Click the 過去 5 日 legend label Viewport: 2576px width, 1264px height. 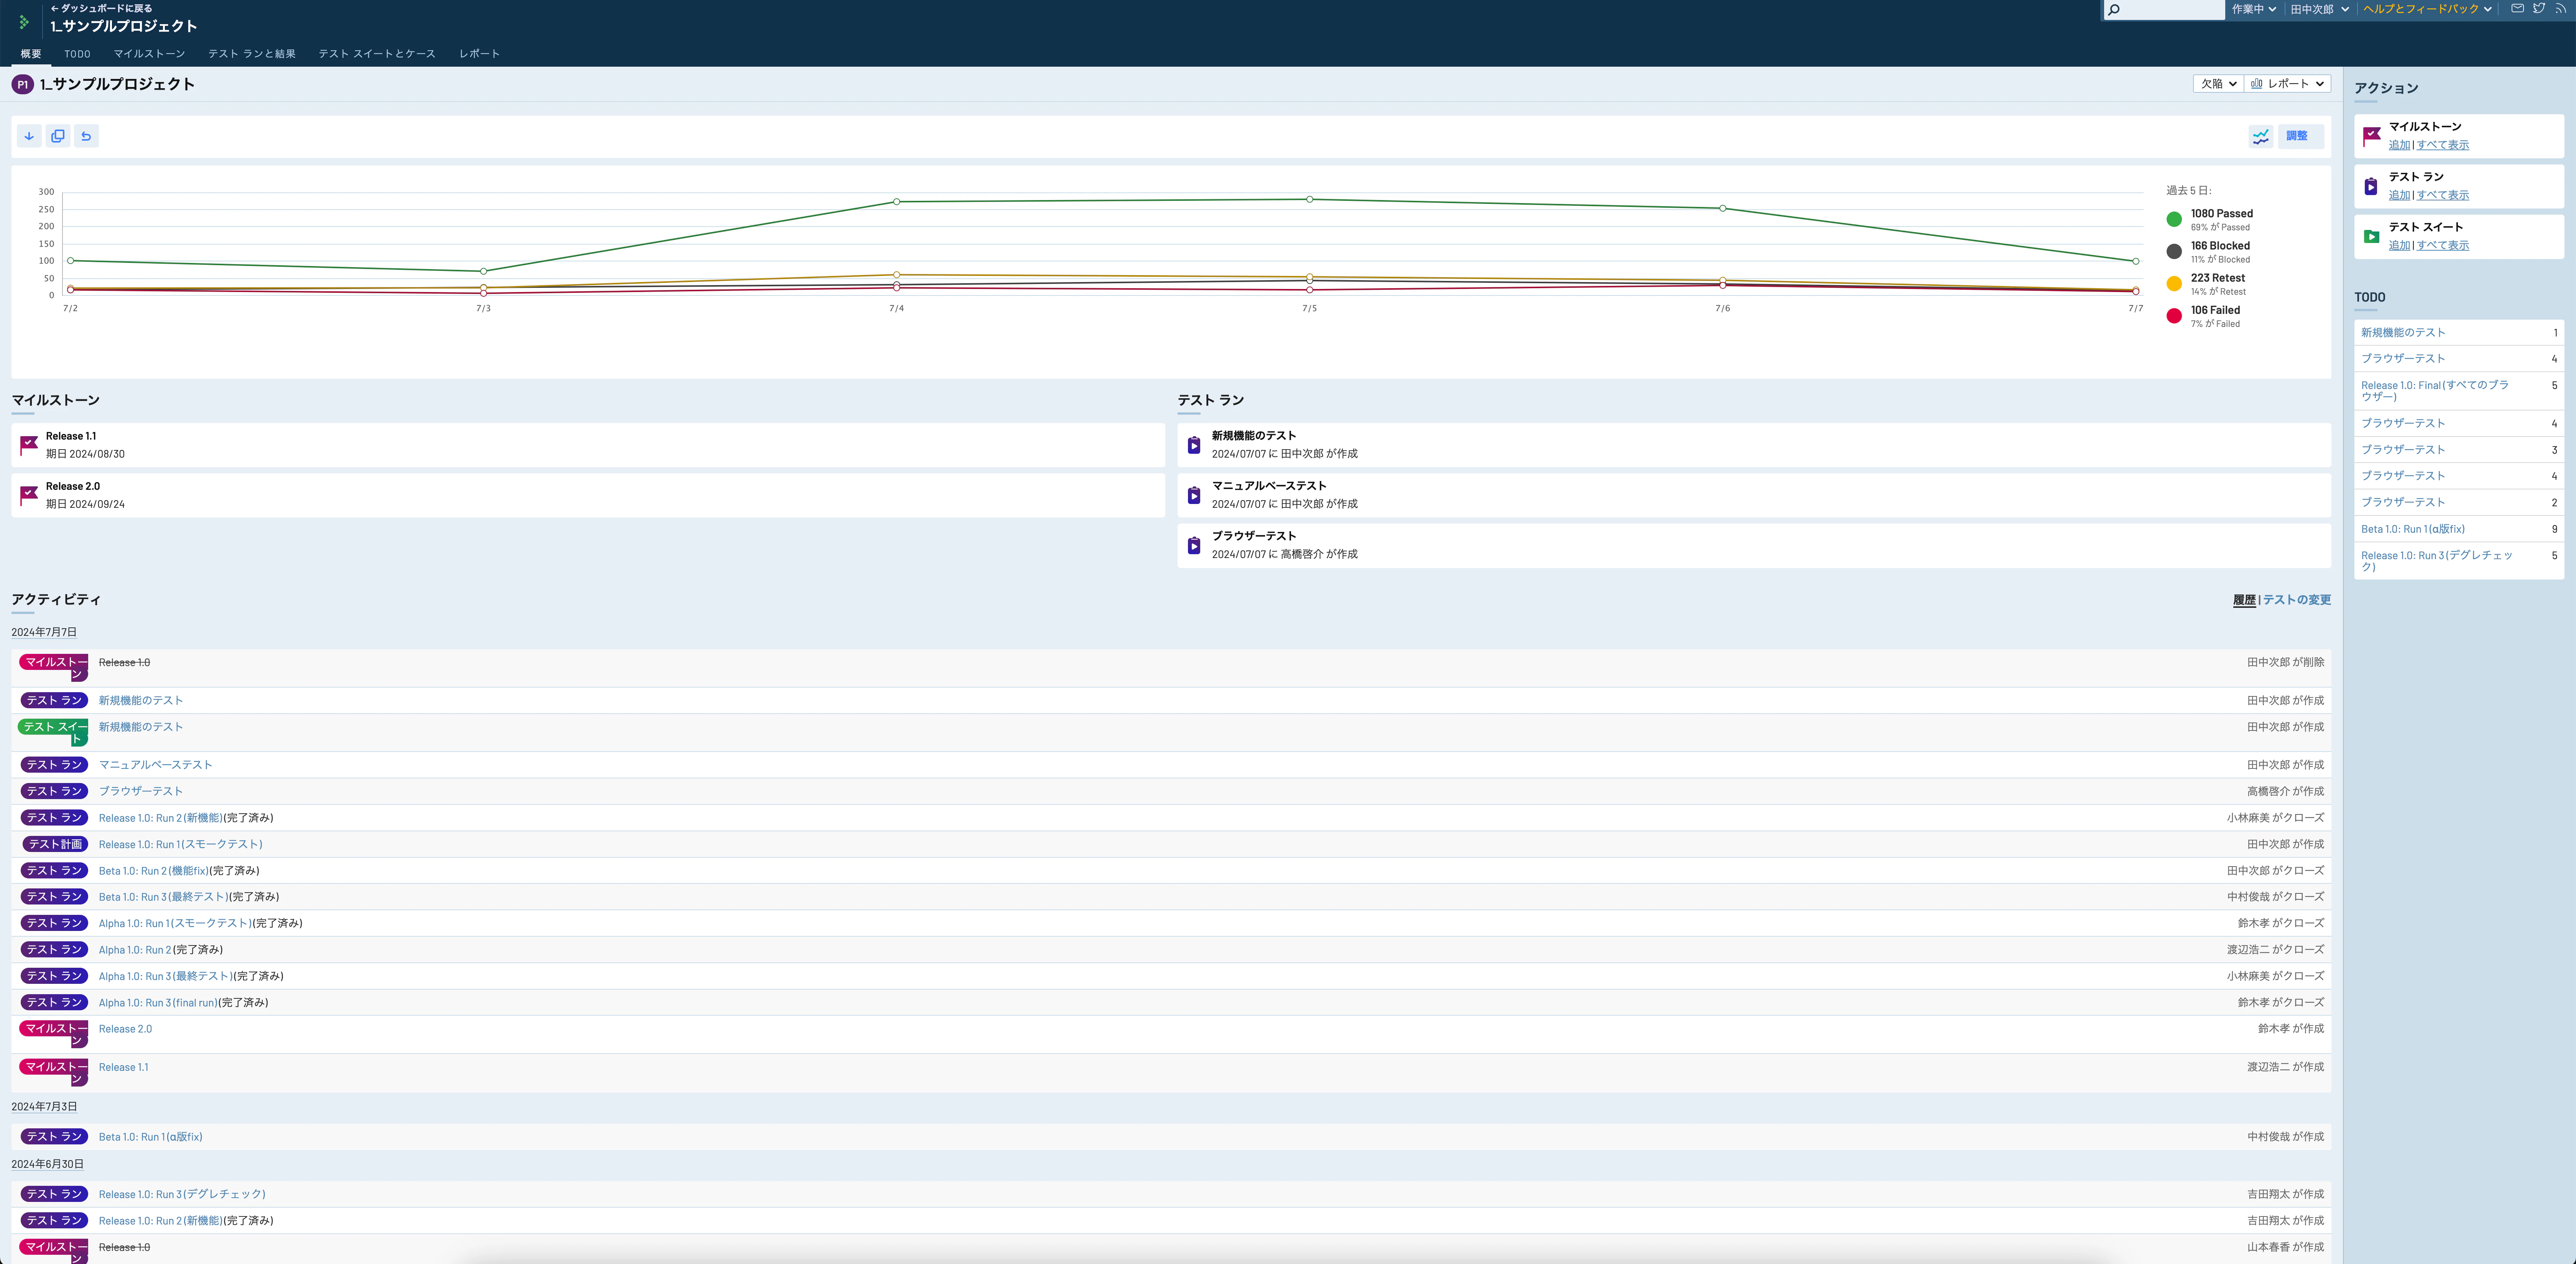[2189, 190]
